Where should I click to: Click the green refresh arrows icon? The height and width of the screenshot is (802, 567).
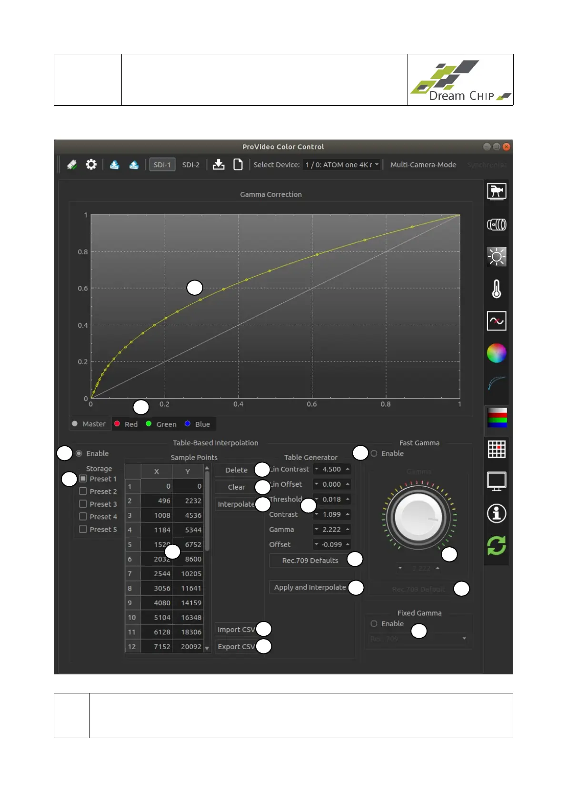point(497,546)
